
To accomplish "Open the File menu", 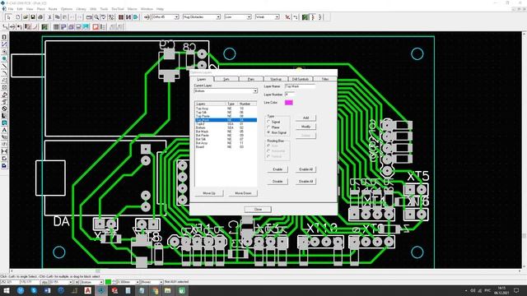I will tap(11, 9).
